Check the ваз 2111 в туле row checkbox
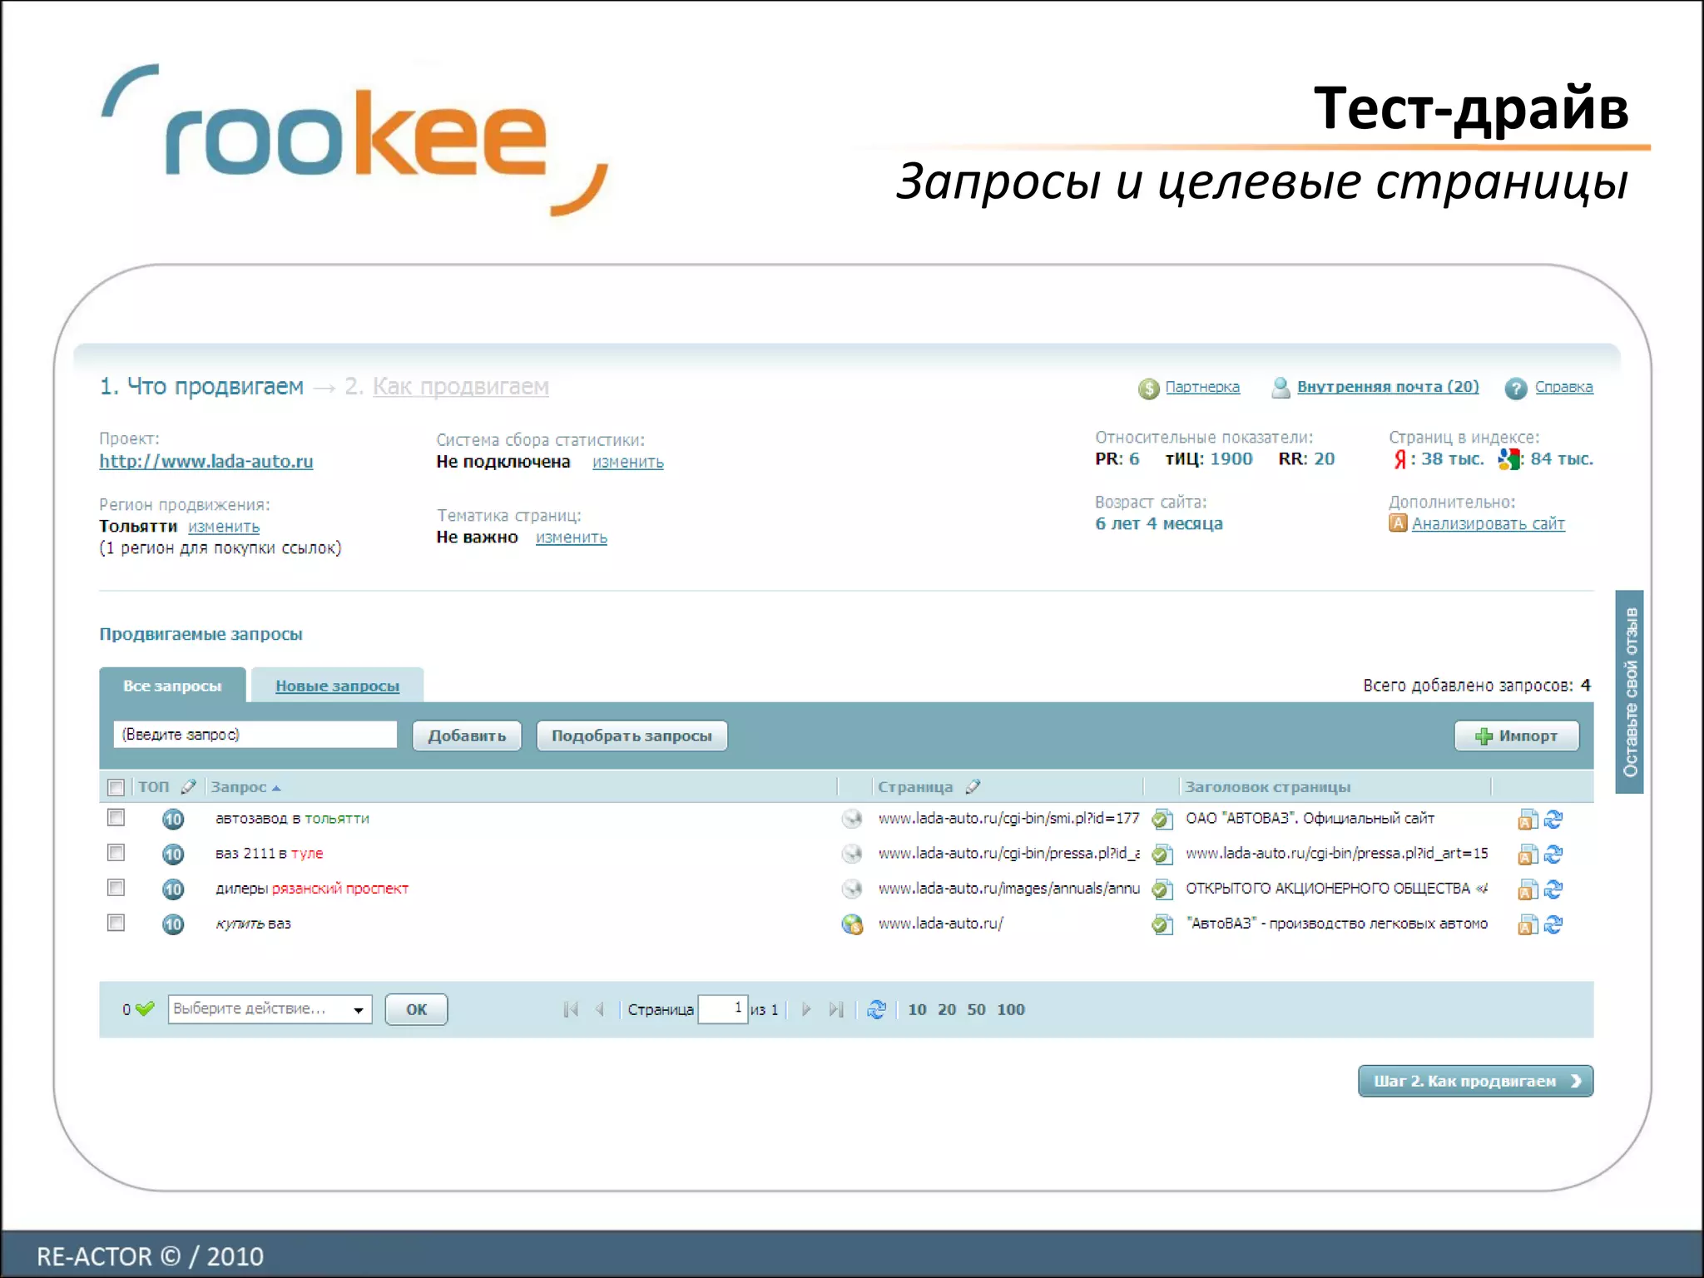This screenshot has height=1278, width=1704. coord(116,853)
